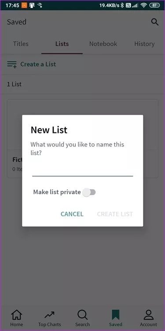This screenshot has width=165, height=331.
Task: Toggle the Make list private switch
Action: click(89, 192)
